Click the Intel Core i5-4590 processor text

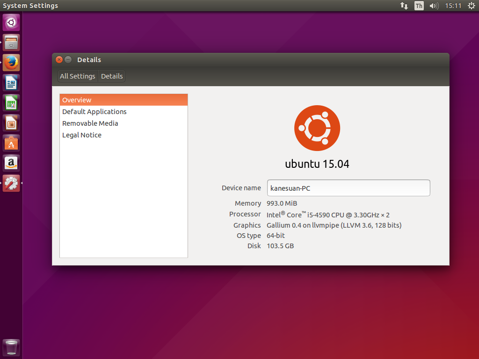click(328, 215)
